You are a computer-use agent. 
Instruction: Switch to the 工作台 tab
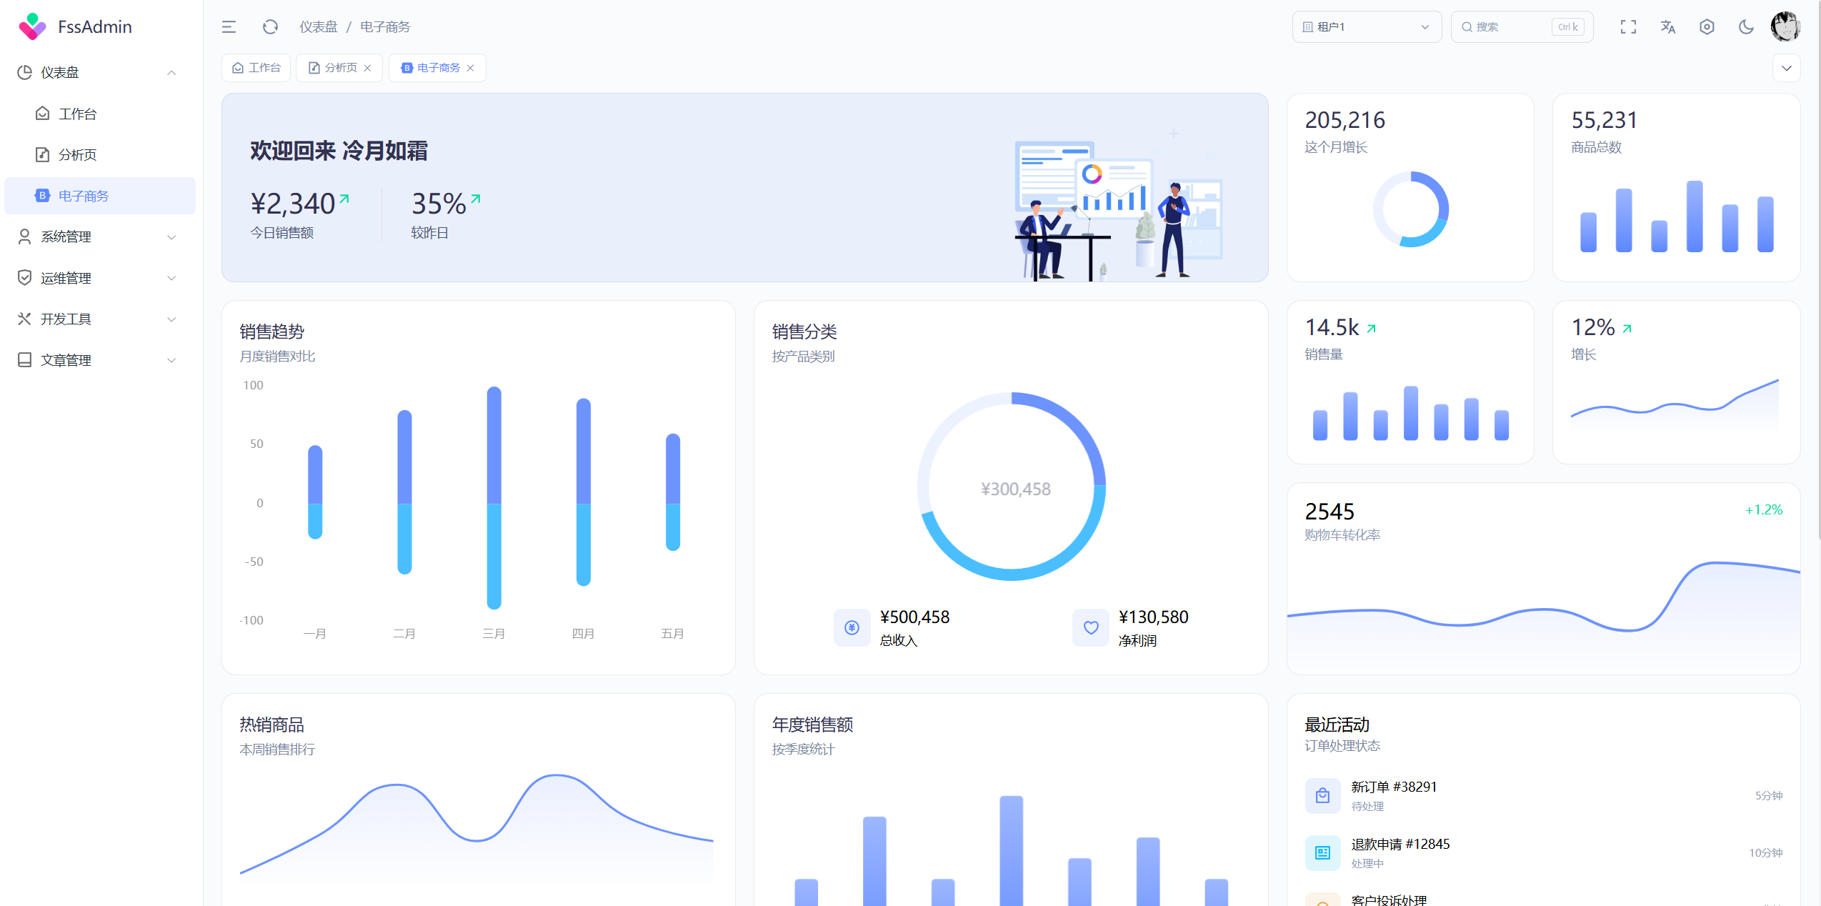click(256, 68)
